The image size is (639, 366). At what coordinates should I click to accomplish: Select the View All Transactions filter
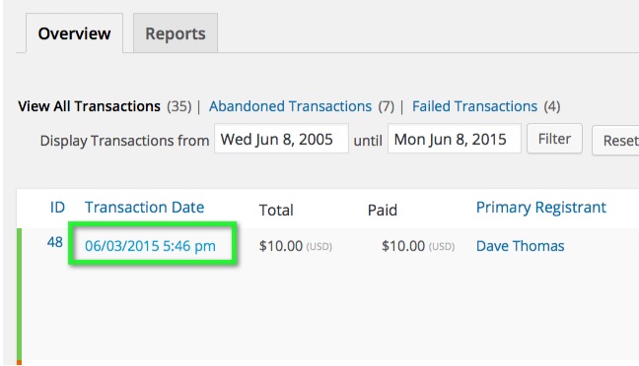[x=89, y=106]
